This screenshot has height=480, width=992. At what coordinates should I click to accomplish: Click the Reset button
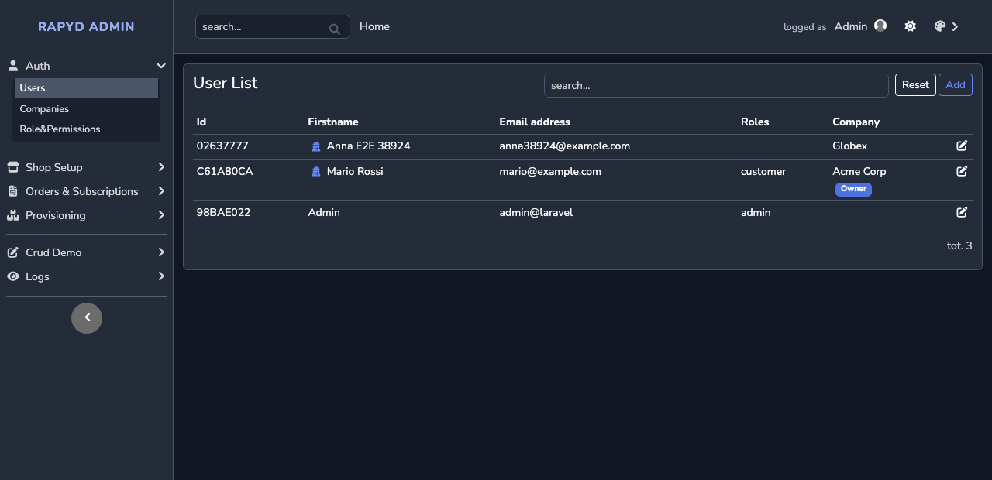pyautogui.click(x=915, y=85)
